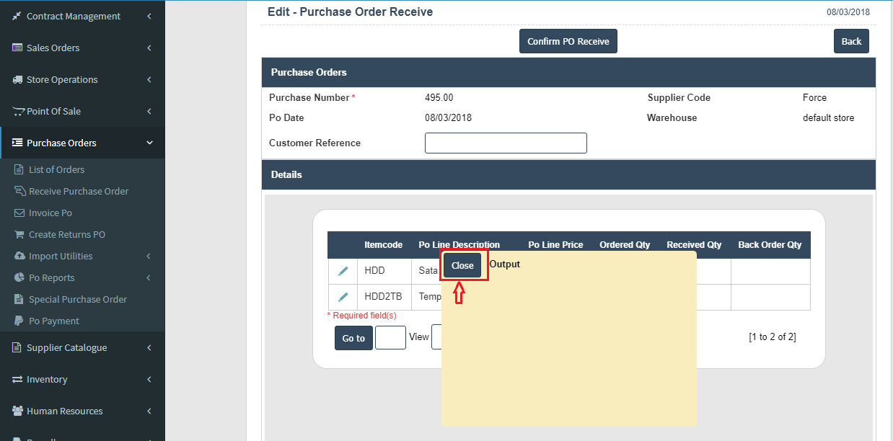Open Receive Purchase Order menu item
Screen dimensions: 893x441
[79, 191]
